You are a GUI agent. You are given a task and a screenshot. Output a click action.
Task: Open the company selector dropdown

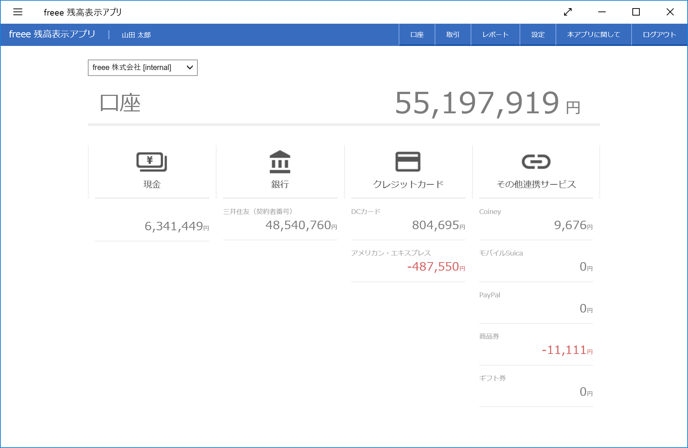(x=143, y=68)
